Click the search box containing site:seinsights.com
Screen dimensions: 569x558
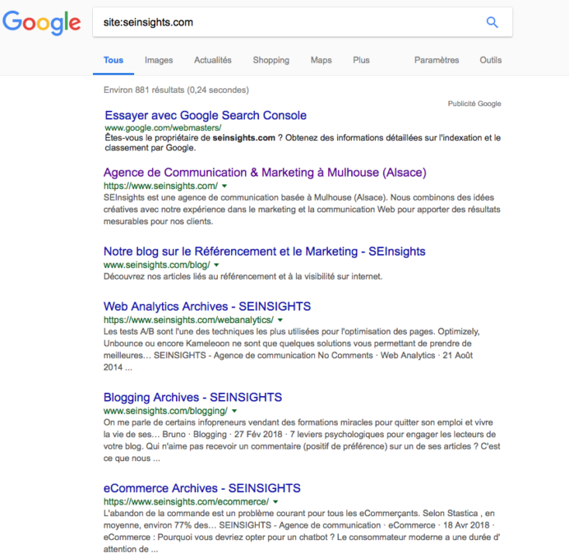point(287,22)
